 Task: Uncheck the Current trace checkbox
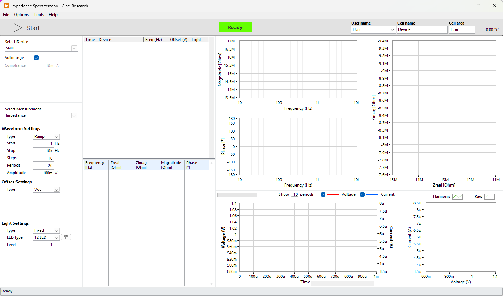click(362, 194)
